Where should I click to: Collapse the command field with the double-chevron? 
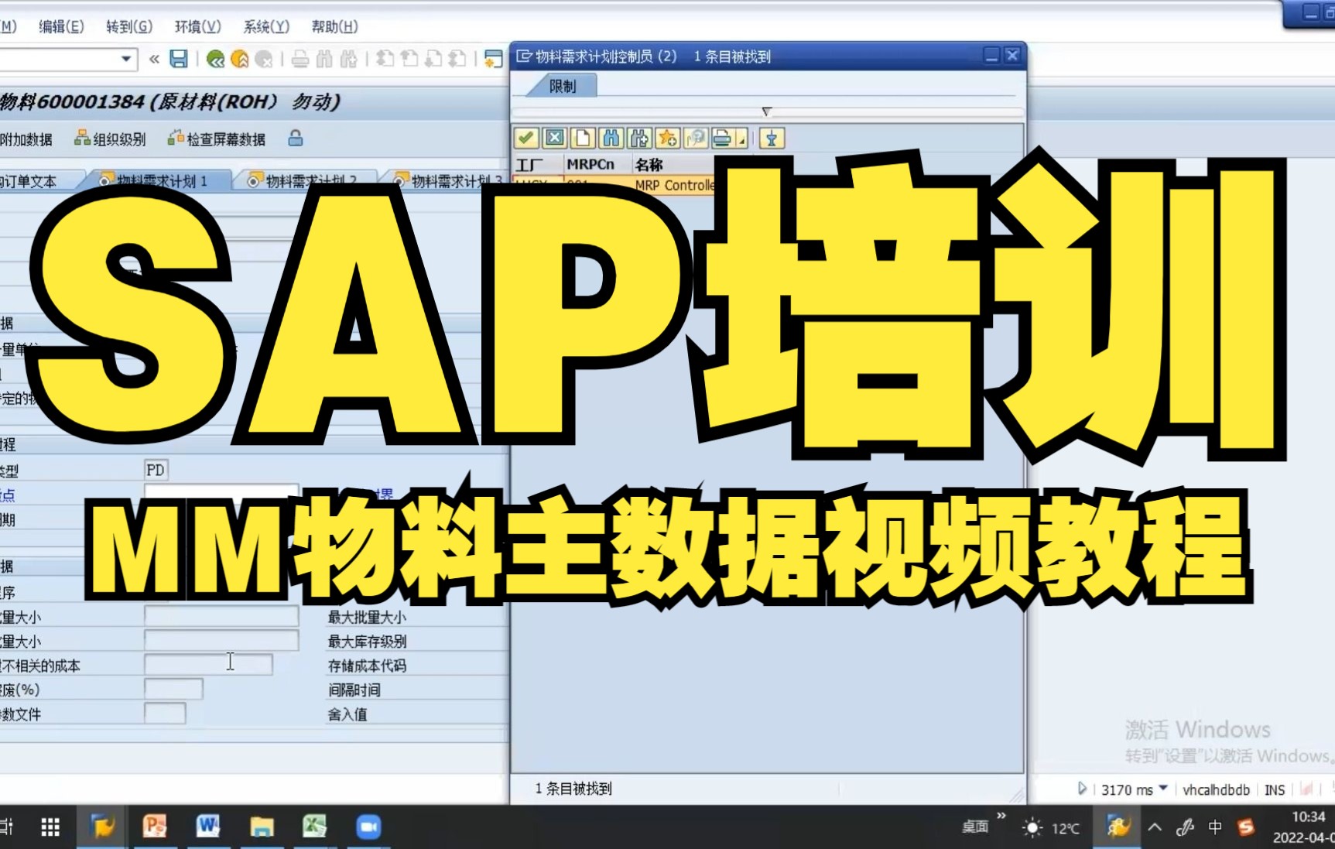click(154, 59)
